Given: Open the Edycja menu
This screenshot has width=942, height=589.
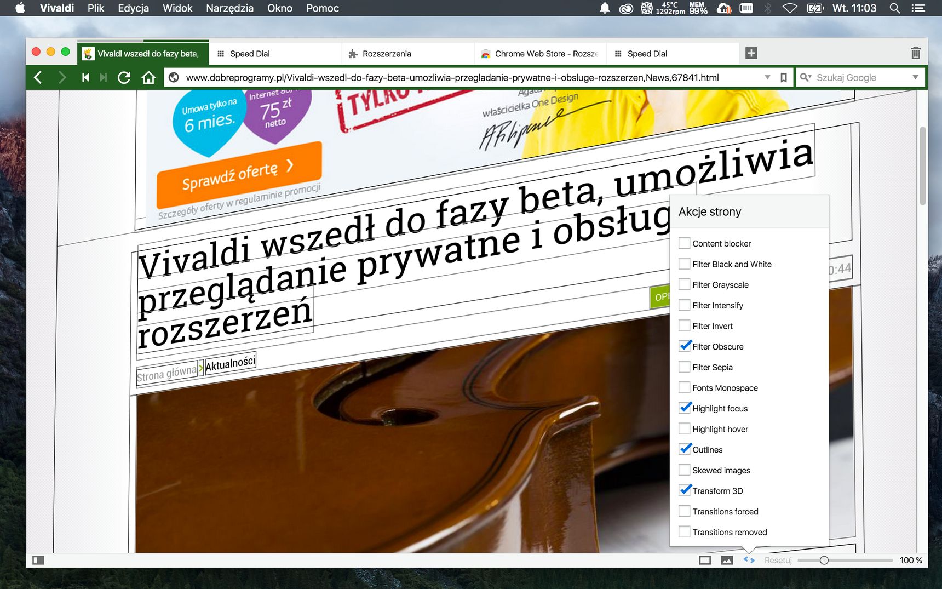Looking at the screenshot, I should (x=133, y=8).
